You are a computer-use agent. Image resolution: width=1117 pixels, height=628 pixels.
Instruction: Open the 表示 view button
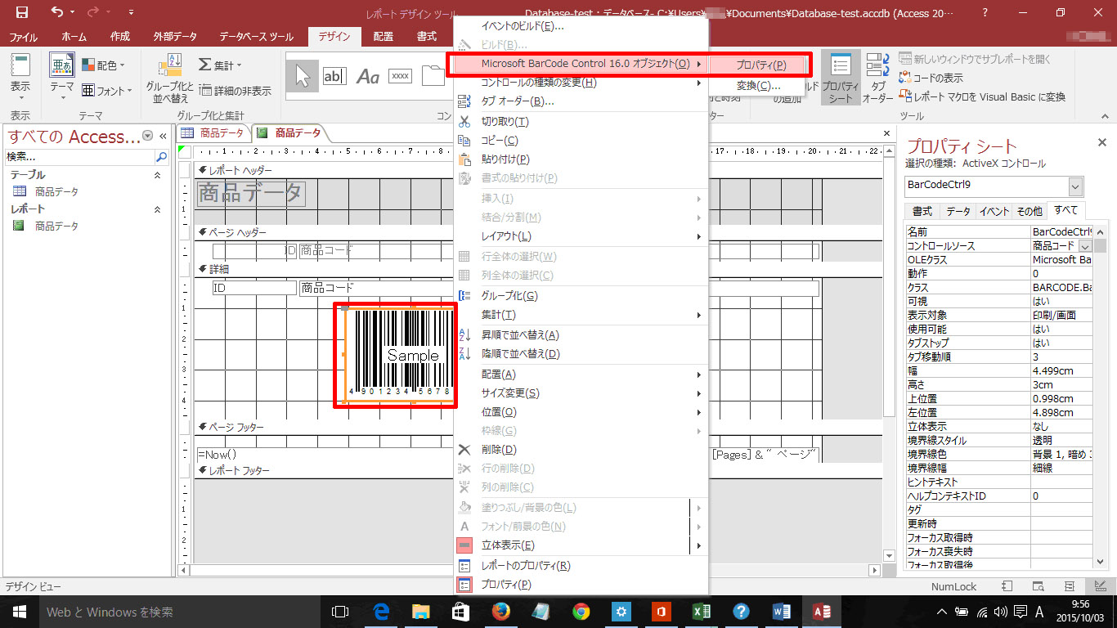20,75
